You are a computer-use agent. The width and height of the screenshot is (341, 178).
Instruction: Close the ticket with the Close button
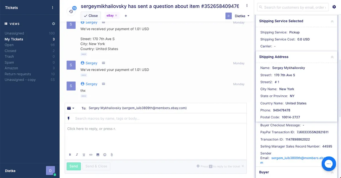(x=91, y=16)
